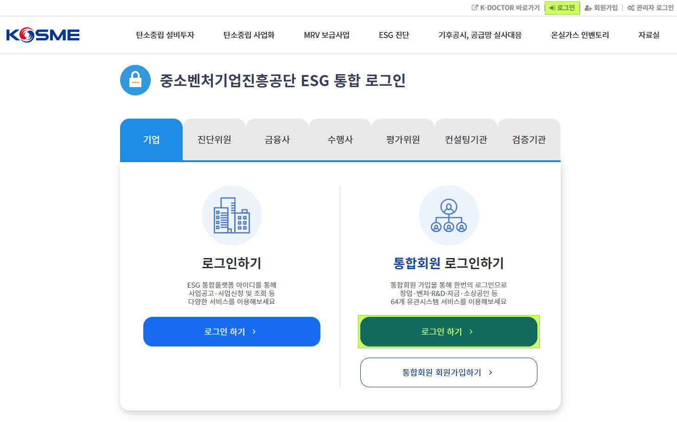Switch to the 평가위원 tab

coord(403,139)
